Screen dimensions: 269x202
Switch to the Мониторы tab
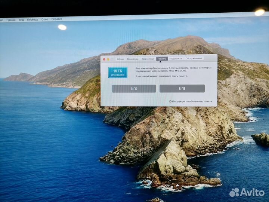pyautogui.click(x=133, y=59)
